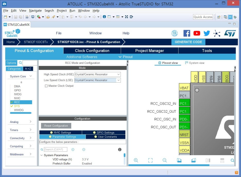Viewport: 241px width, 177px height.
Task: Switch to the STM32CubeMX perspective icon
Action: pyautogui.click(x=230, y=17)
